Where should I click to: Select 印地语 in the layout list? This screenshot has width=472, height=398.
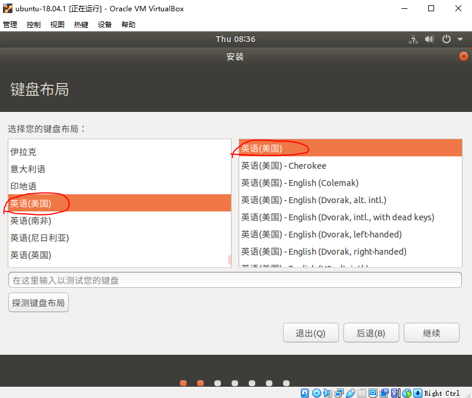click(x=120, y=186)
